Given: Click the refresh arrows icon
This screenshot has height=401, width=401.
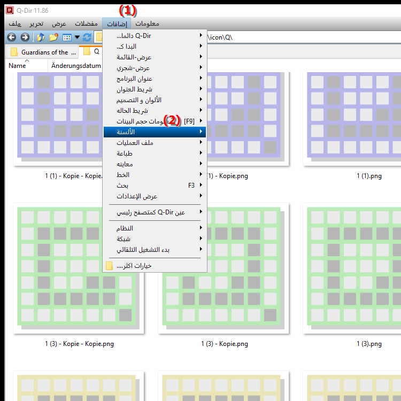Looking at the screenshot, I should coord(87,37).
